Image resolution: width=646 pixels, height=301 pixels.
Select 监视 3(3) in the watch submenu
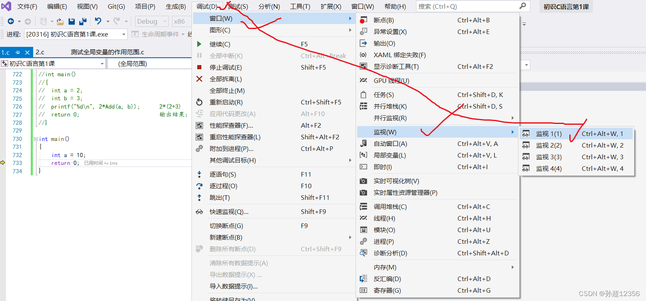click(x=576, y=157)
